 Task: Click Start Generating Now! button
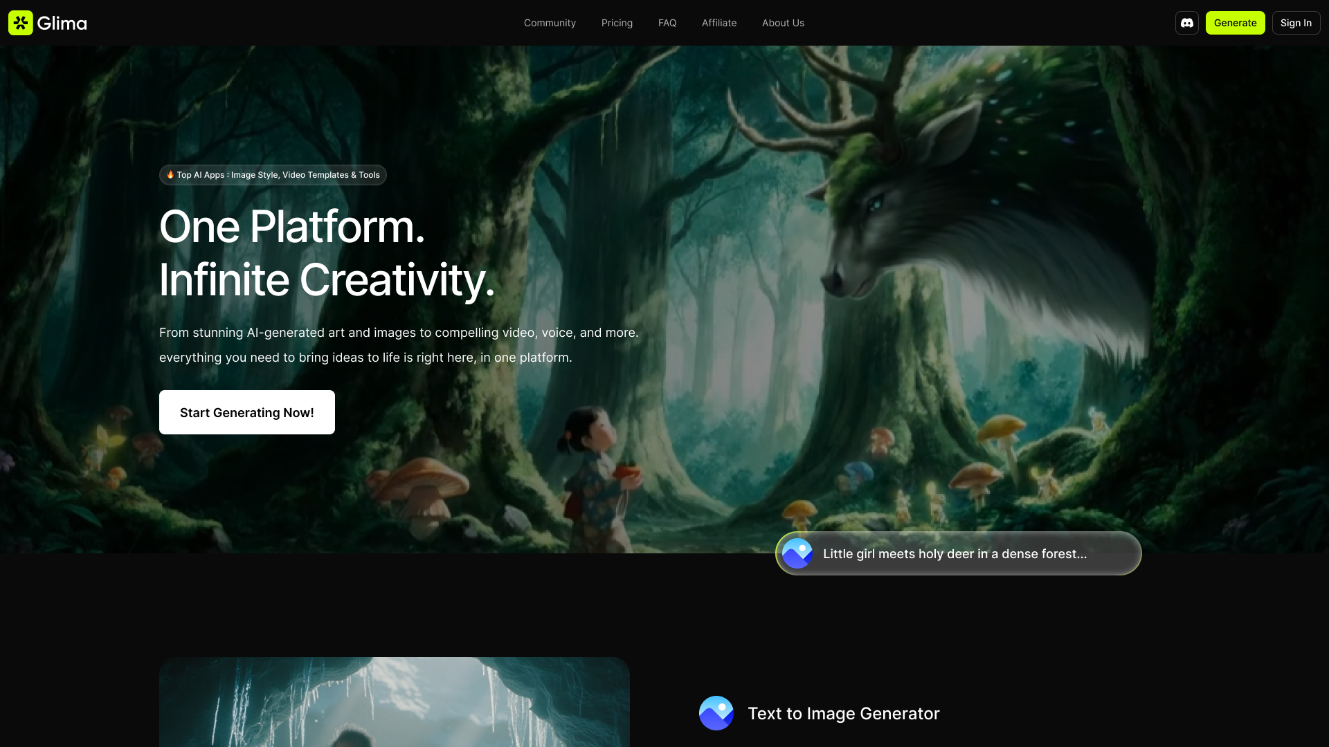(x=247, y=412)
